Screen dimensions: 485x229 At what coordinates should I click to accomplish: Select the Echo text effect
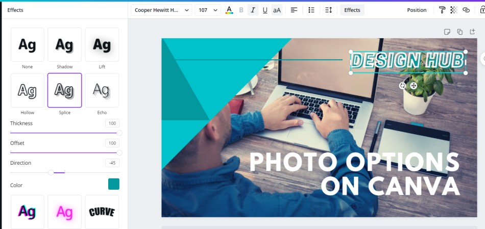102,90
